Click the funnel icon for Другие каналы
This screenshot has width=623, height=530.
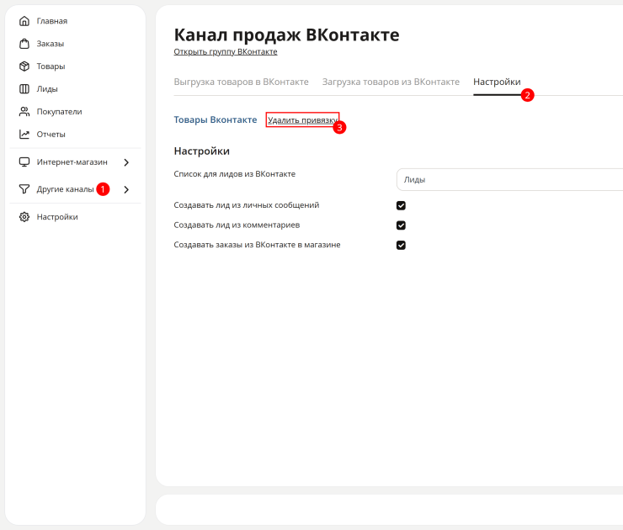24,189
